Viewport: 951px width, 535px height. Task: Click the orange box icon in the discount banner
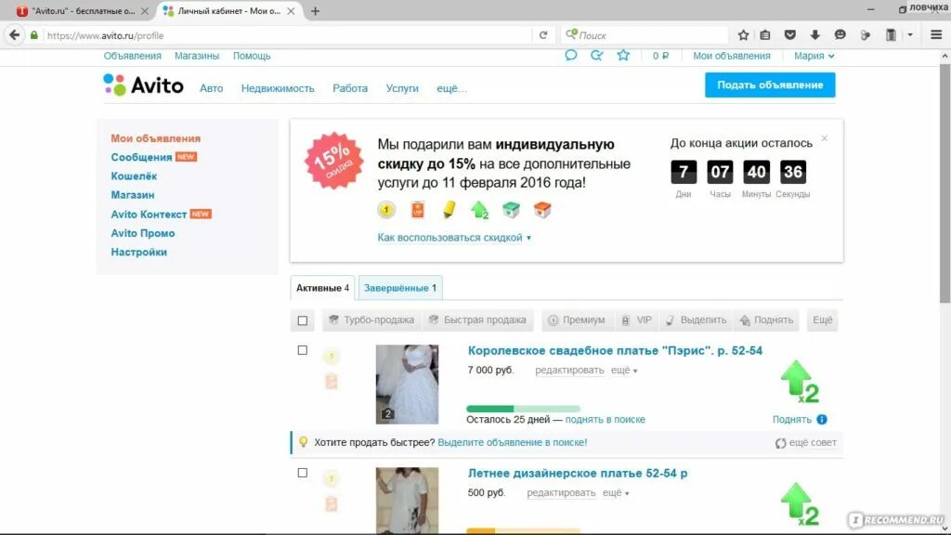542,210
